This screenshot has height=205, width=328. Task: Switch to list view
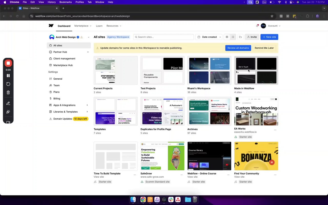point(233,37)
